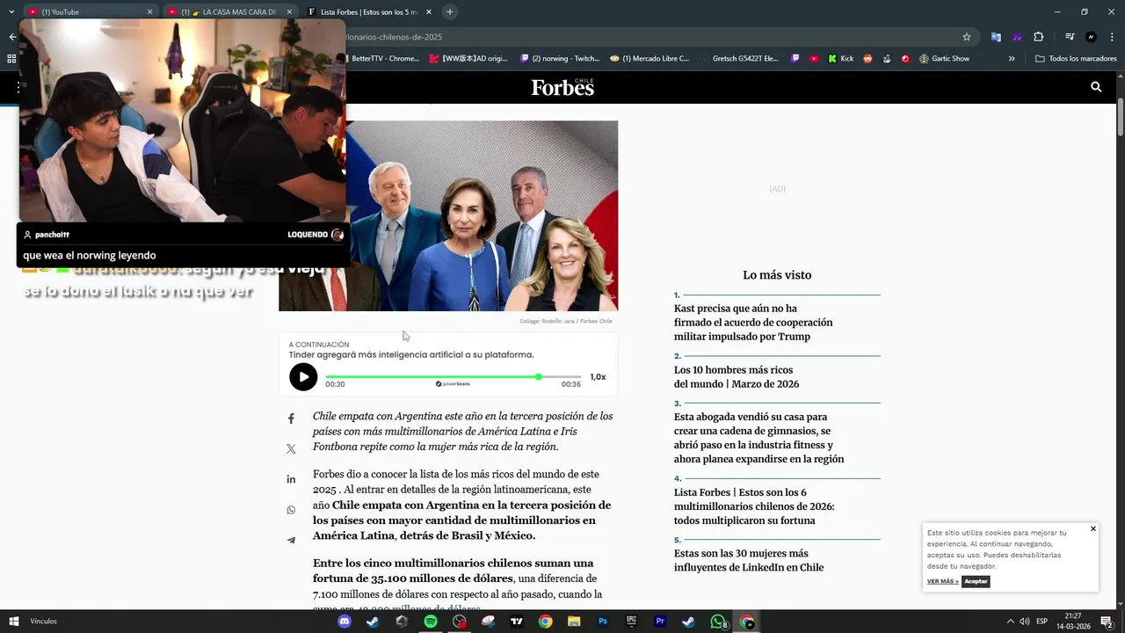This screenshot has height=633, width=1125.
Task: Open Steam icon next to Discord
Action: point(373,622)
